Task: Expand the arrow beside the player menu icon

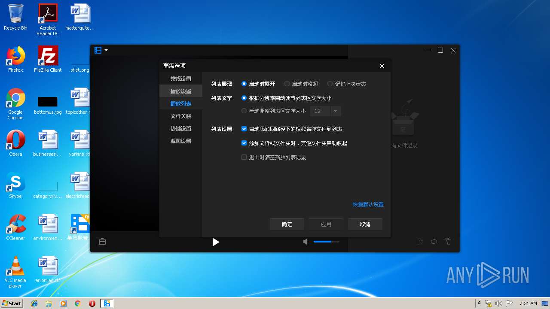Action: pos(106,50)
